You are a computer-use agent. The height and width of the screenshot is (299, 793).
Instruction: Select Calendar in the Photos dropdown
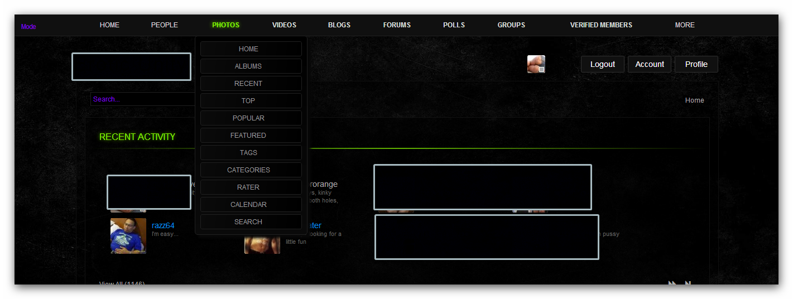pyautogui.click(x=248, y=205)
